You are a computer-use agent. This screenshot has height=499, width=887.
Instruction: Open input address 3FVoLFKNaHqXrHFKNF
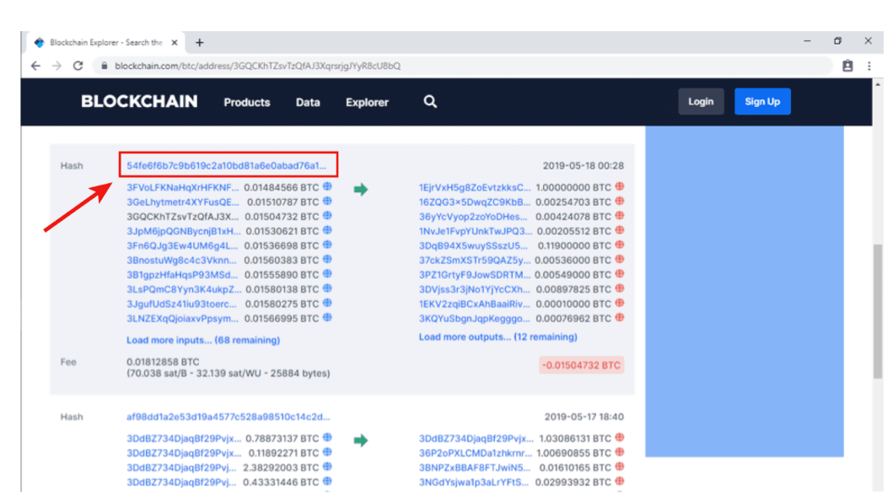point(183,187)
